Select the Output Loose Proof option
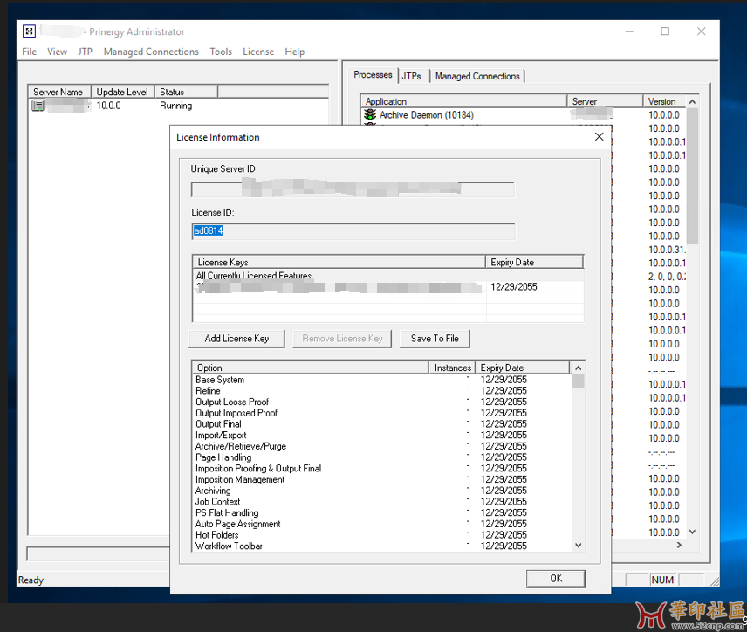 [381, 402]
